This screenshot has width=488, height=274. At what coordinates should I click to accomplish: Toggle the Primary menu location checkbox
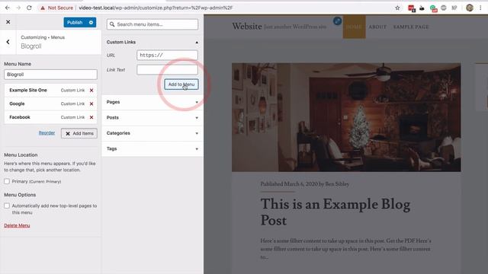coord(7,181)
